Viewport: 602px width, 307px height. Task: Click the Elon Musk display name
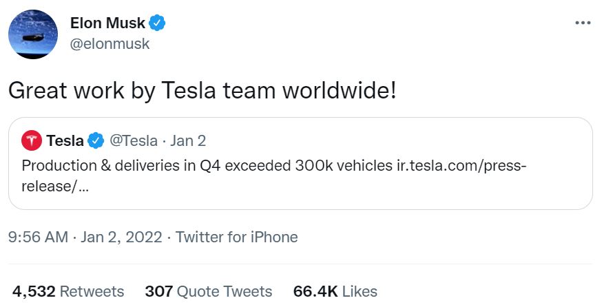tap(107, 23)
